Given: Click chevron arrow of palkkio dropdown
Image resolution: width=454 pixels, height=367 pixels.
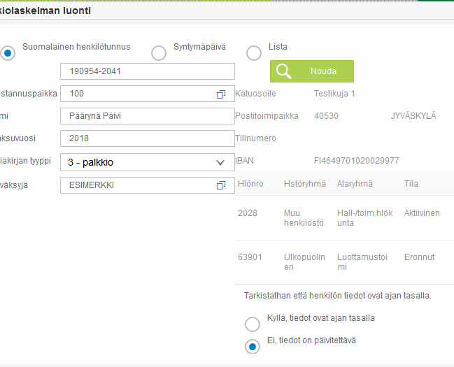Looking at the screenshot, I should click(x=220, y=163).
